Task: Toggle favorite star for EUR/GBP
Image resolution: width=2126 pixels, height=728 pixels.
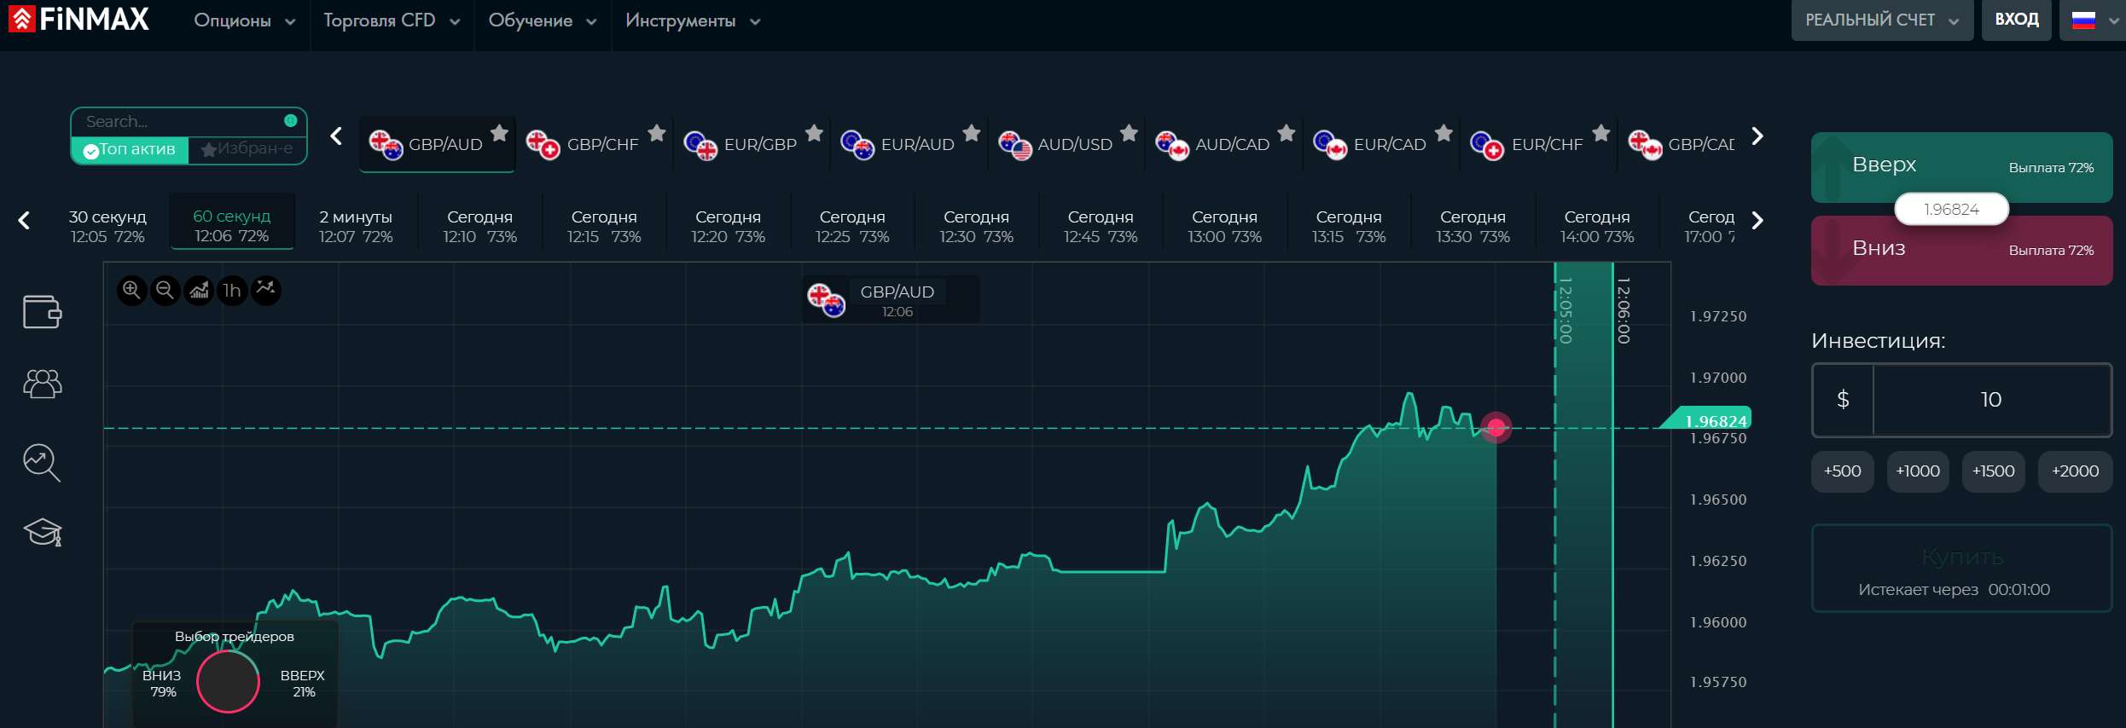Action: coord(815,133)
